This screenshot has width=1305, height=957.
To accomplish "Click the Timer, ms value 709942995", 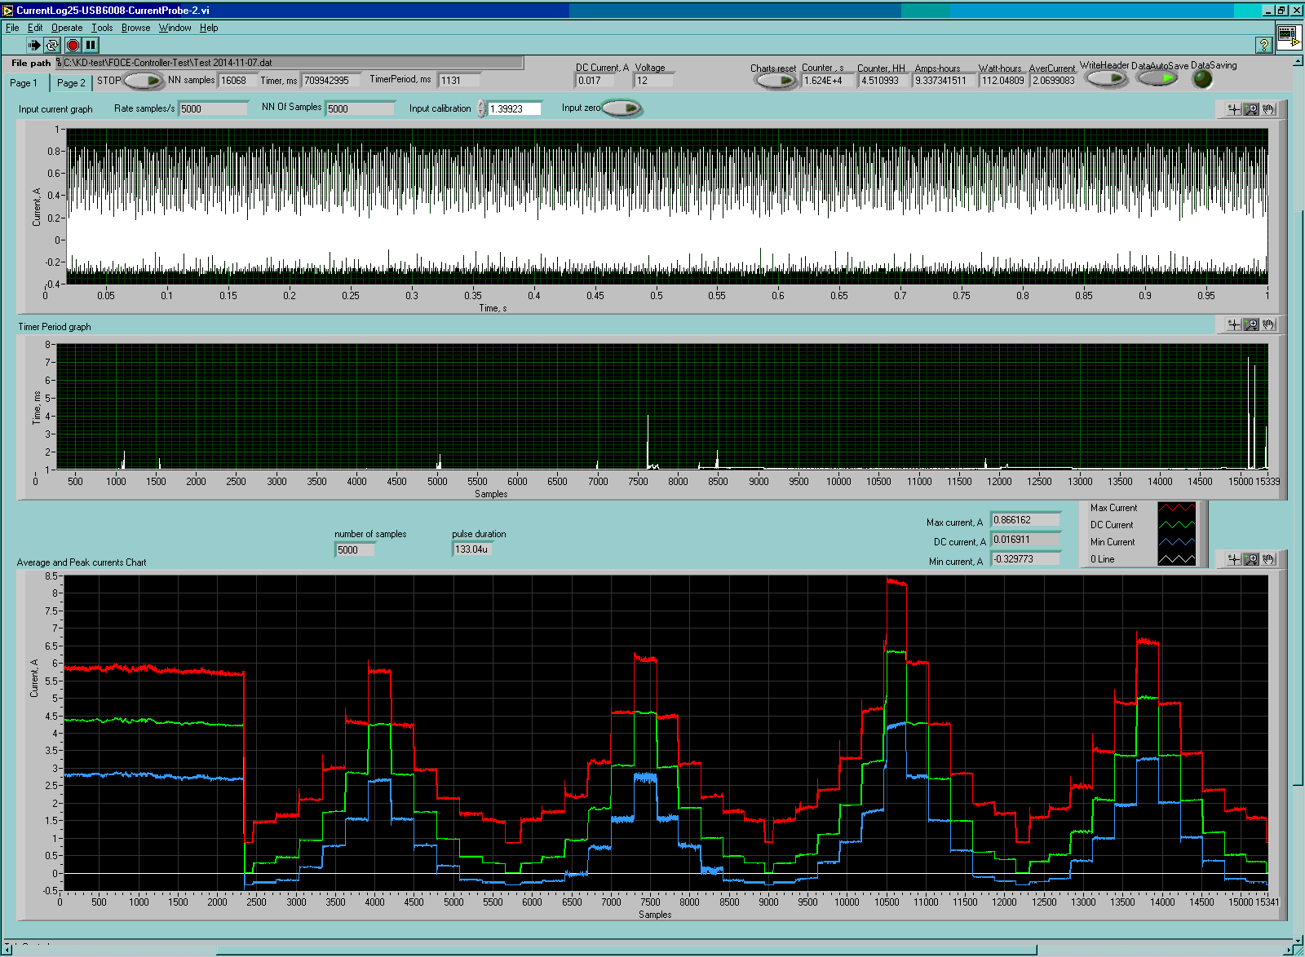I will pos(330,80).
